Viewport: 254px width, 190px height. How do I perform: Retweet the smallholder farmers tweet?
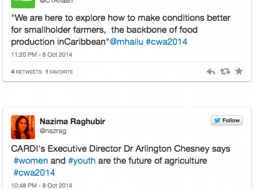click(225, 72)
